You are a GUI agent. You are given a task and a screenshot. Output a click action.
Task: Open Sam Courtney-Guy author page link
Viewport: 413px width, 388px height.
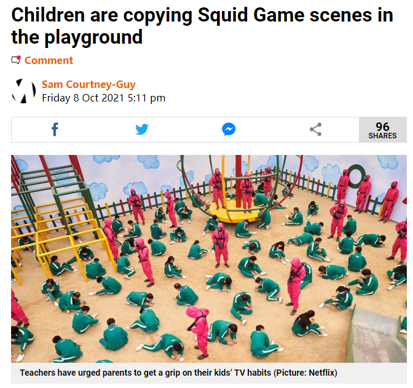(x=88, y=85)
